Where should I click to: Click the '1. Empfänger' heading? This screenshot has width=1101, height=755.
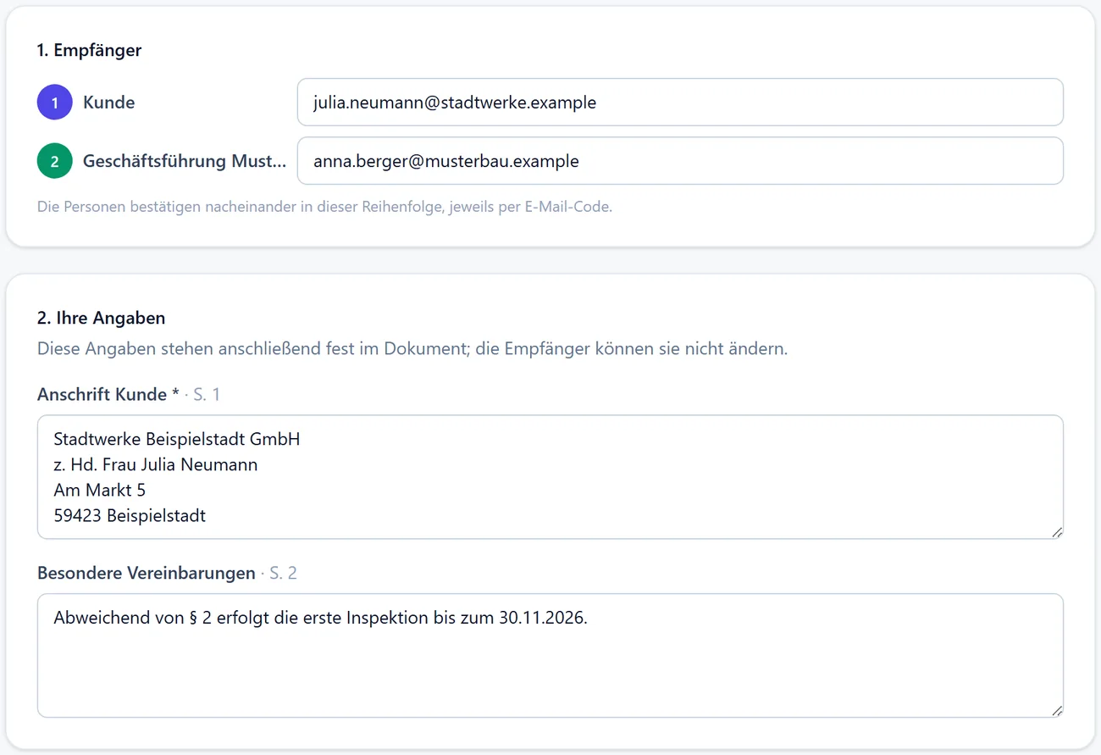click(89, 50)
